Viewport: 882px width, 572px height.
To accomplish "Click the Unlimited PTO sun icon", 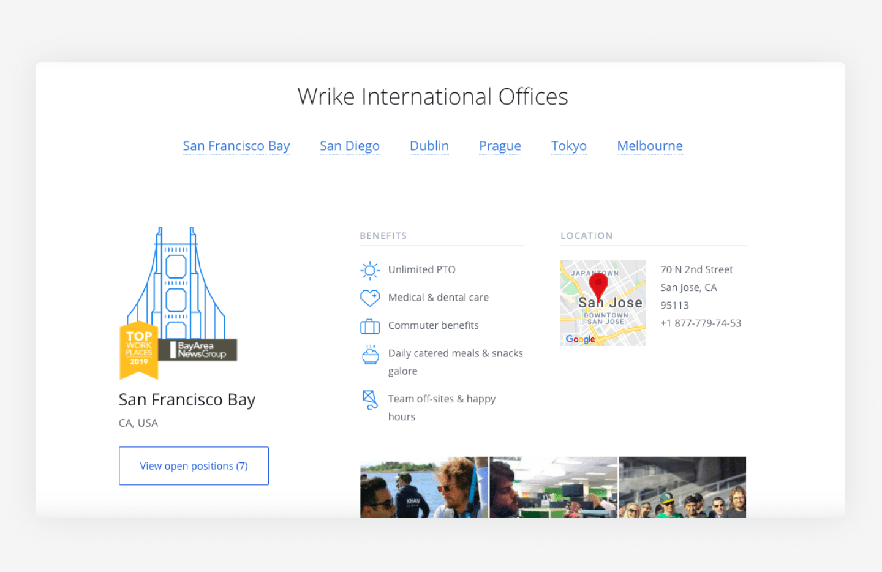I will click(x=370, y=269).
